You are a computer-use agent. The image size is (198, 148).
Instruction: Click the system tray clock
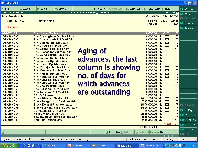coord(191,146)
